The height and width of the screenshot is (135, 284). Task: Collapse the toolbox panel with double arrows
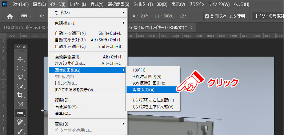pyautogui.click(x=18, y=46)
